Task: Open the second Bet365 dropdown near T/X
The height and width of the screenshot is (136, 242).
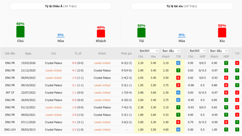Action: [x=197, y=51]
